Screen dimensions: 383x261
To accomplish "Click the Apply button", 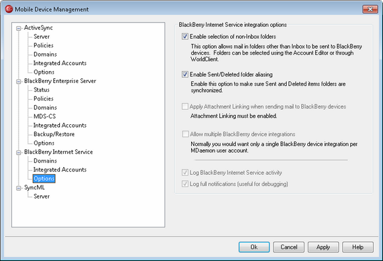I will click(323, 247).
